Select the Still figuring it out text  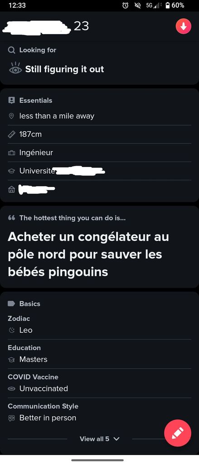[x=64, y=69]
